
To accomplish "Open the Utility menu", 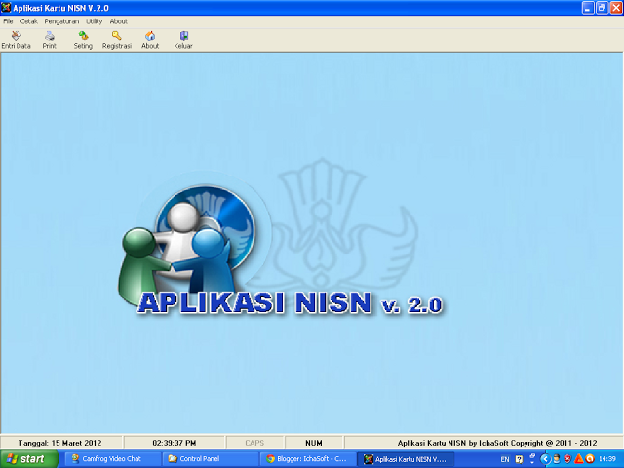I will [x=95, y=21].
